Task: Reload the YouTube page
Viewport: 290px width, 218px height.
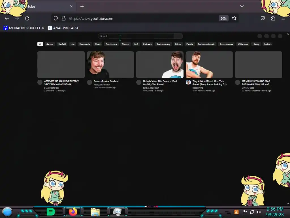Action: click(27, 18)
